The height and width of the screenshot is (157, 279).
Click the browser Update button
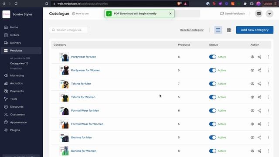pos(270,3)
